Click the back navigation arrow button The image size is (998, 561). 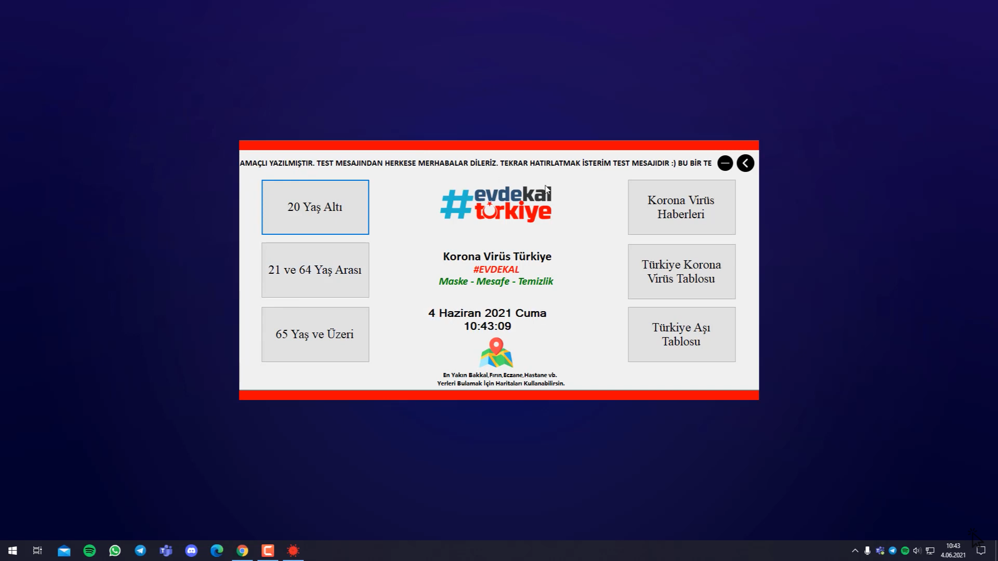[x=746, y=163]
